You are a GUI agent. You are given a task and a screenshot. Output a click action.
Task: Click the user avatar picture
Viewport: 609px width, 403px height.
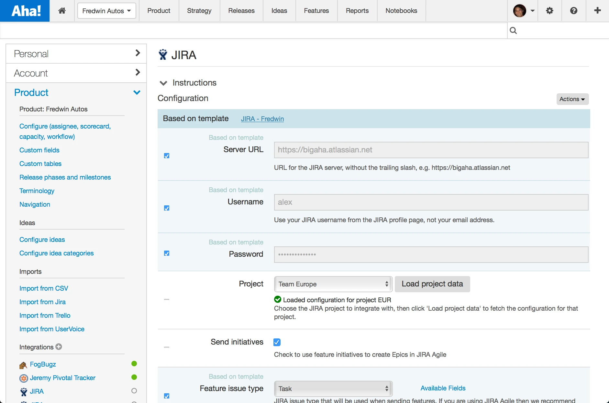coord(520,11)
